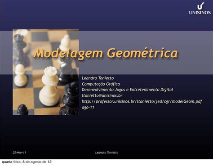This screenshot has height=165, width=213.
Task: Click the "ago-11" date text
Action: (88, 107)
